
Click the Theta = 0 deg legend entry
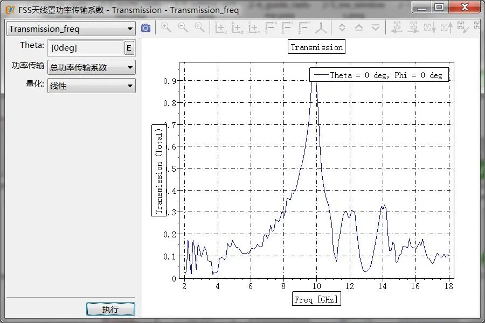(x=379, y=75)
